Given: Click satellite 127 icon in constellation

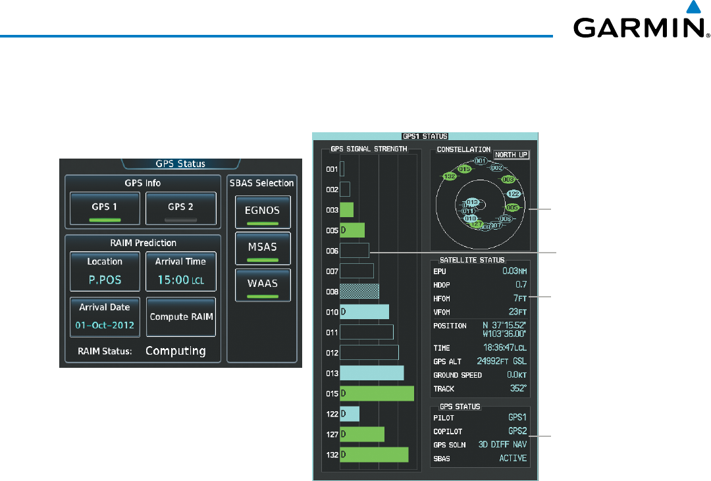Looking at the screenshot, I should click(477, 224).
